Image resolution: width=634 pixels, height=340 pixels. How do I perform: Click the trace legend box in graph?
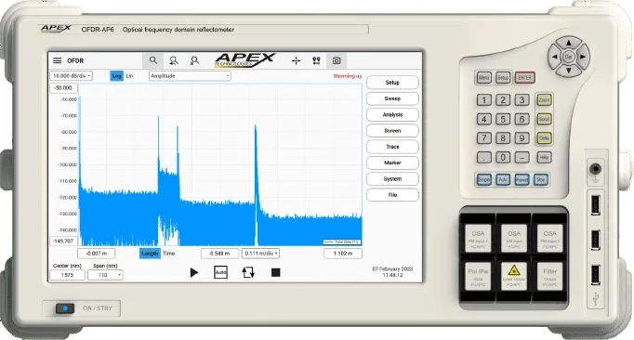tap(342, 242)
